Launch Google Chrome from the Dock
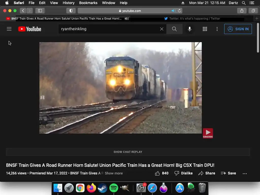The height and width of the screenshot is (195, 260). click(80, 188)
